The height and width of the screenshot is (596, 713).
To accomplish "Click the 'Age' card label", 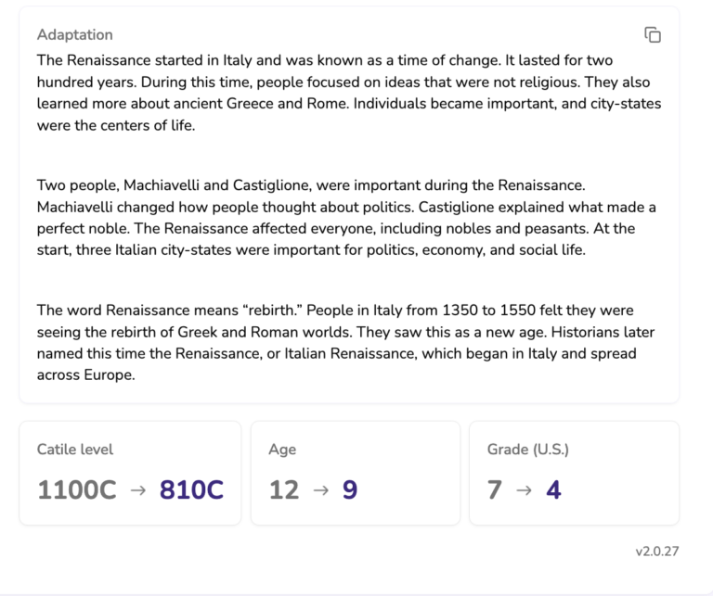I will 282,450.
